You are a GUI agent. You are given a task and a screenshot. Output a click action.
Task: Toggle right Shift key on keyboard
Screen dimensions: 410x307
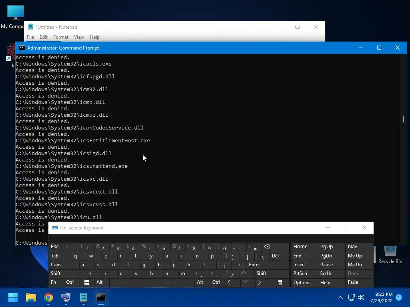pos(272,273)
